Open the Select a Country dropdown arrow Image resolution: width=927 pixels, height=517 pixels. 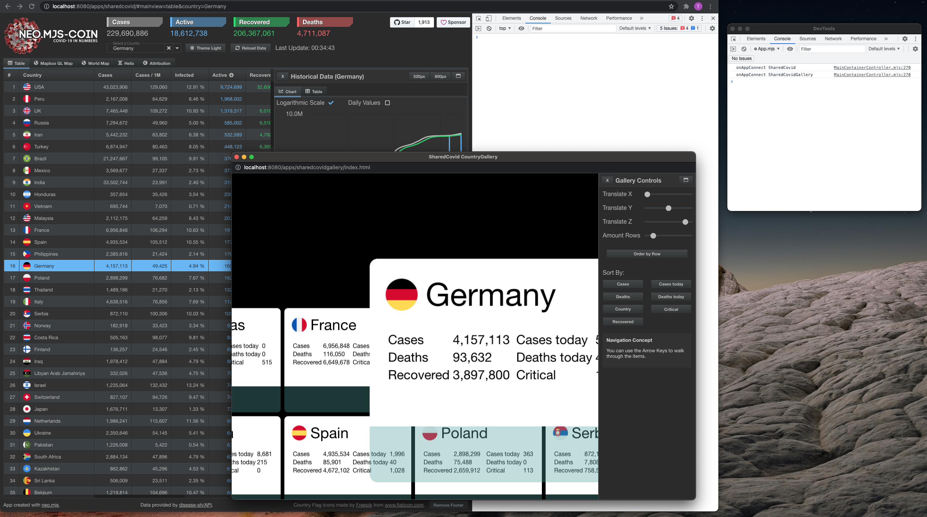pyautogui.click(x=177, y=48)
